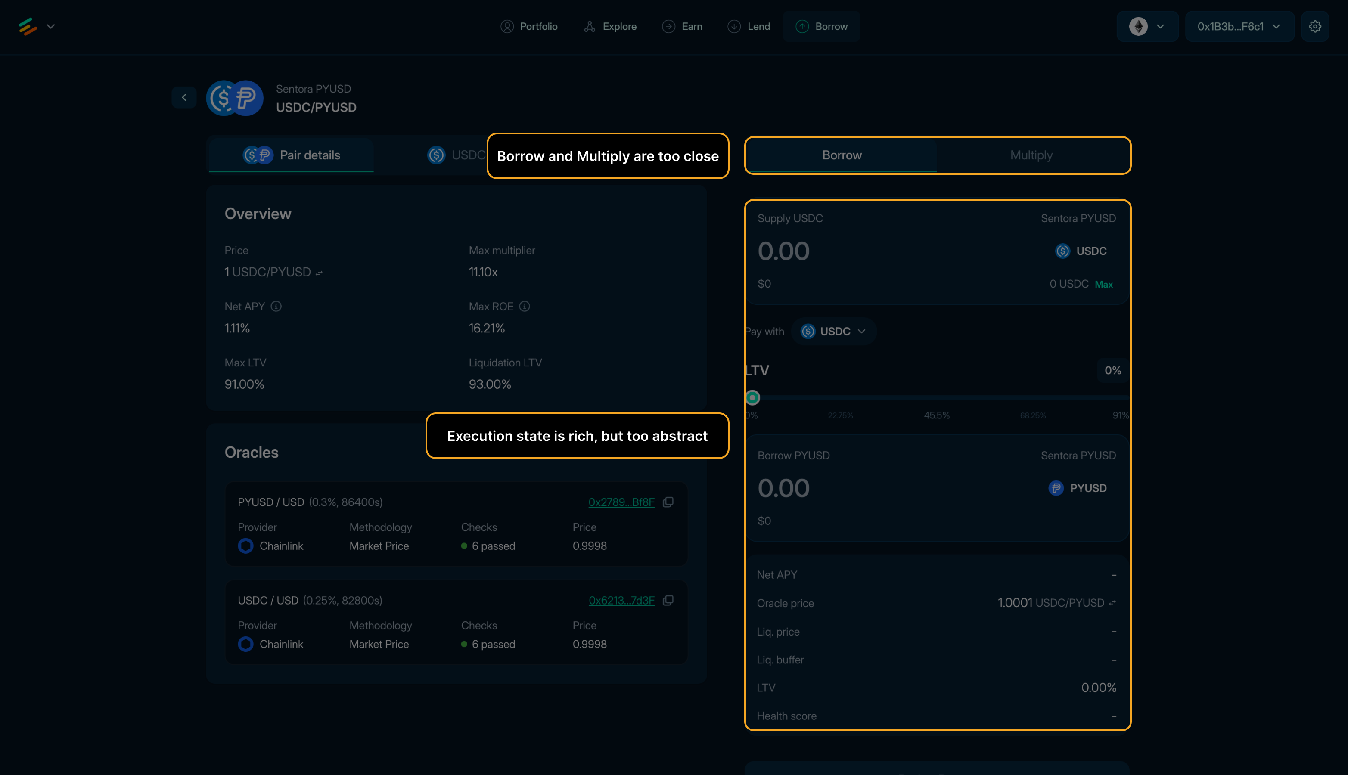Flip the Oracle price direction icon

click(x=1112, y=603)
